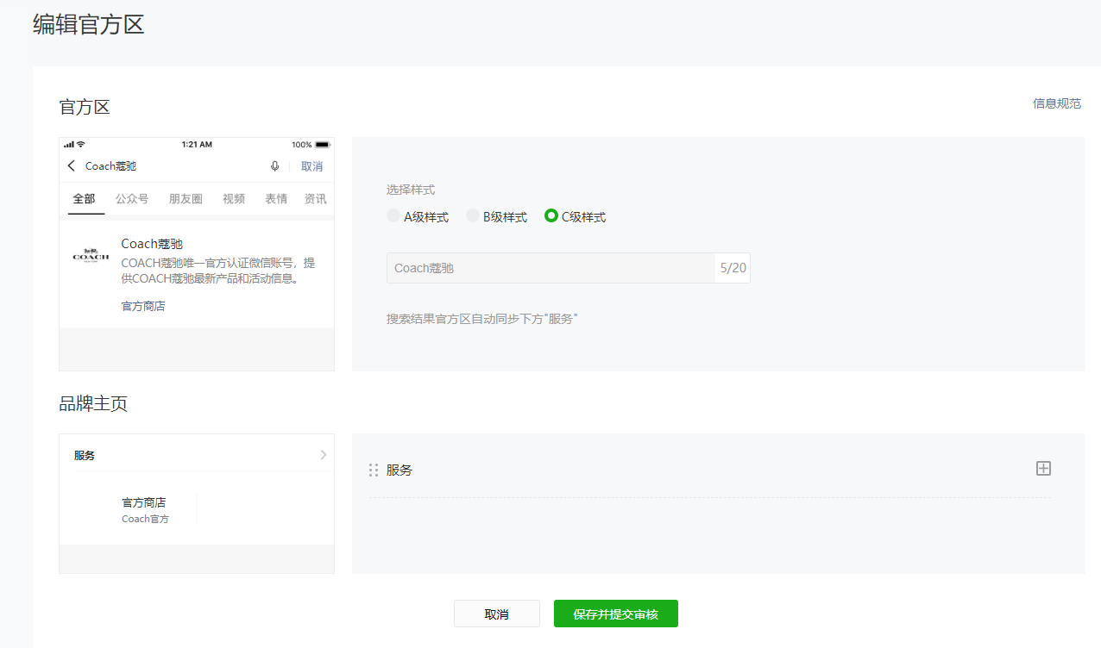Expand the 服务 chevron in brand preview
Viewport: 1101px width, 648px height.
coord(324,454)
